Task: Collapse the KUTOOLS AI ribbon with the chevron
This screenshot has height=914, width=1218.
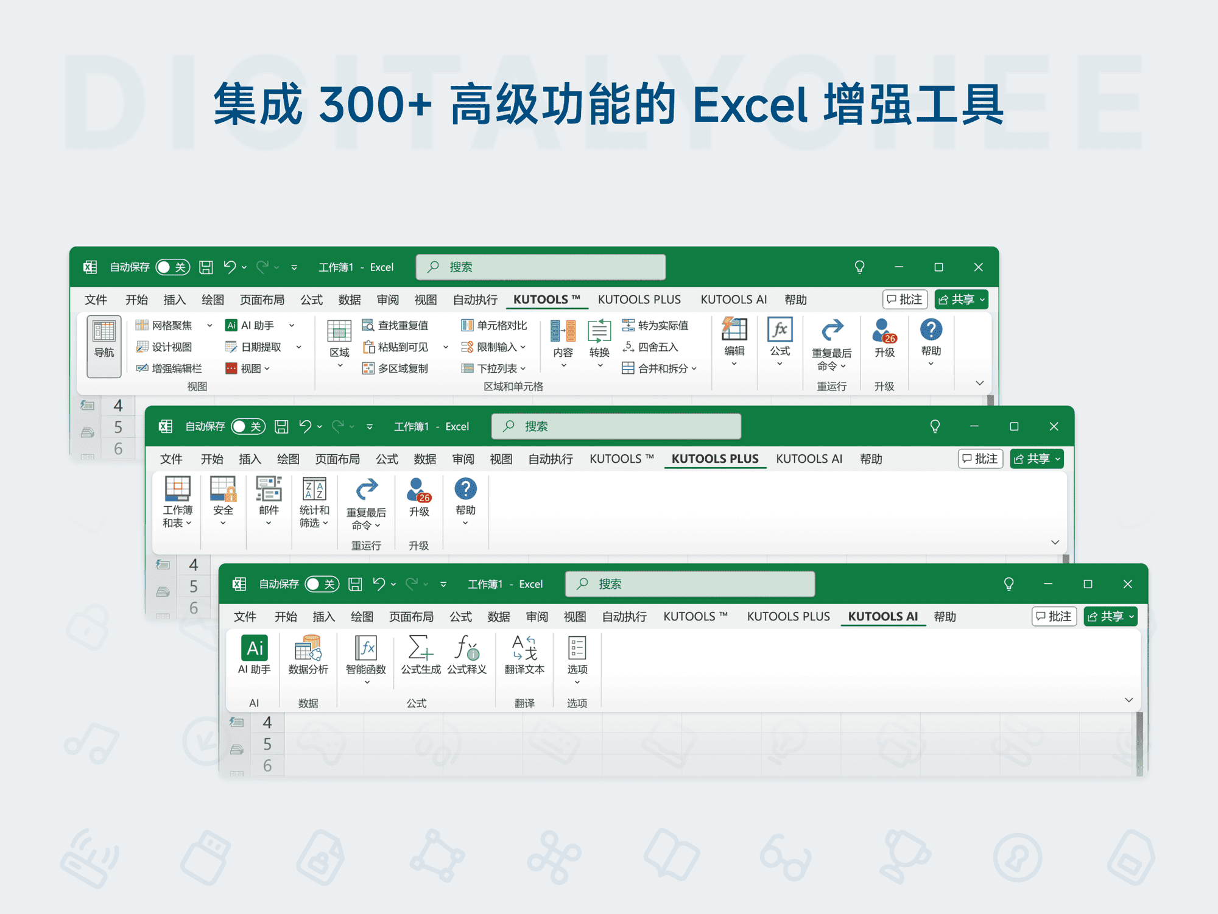Action: point(1128,700)
